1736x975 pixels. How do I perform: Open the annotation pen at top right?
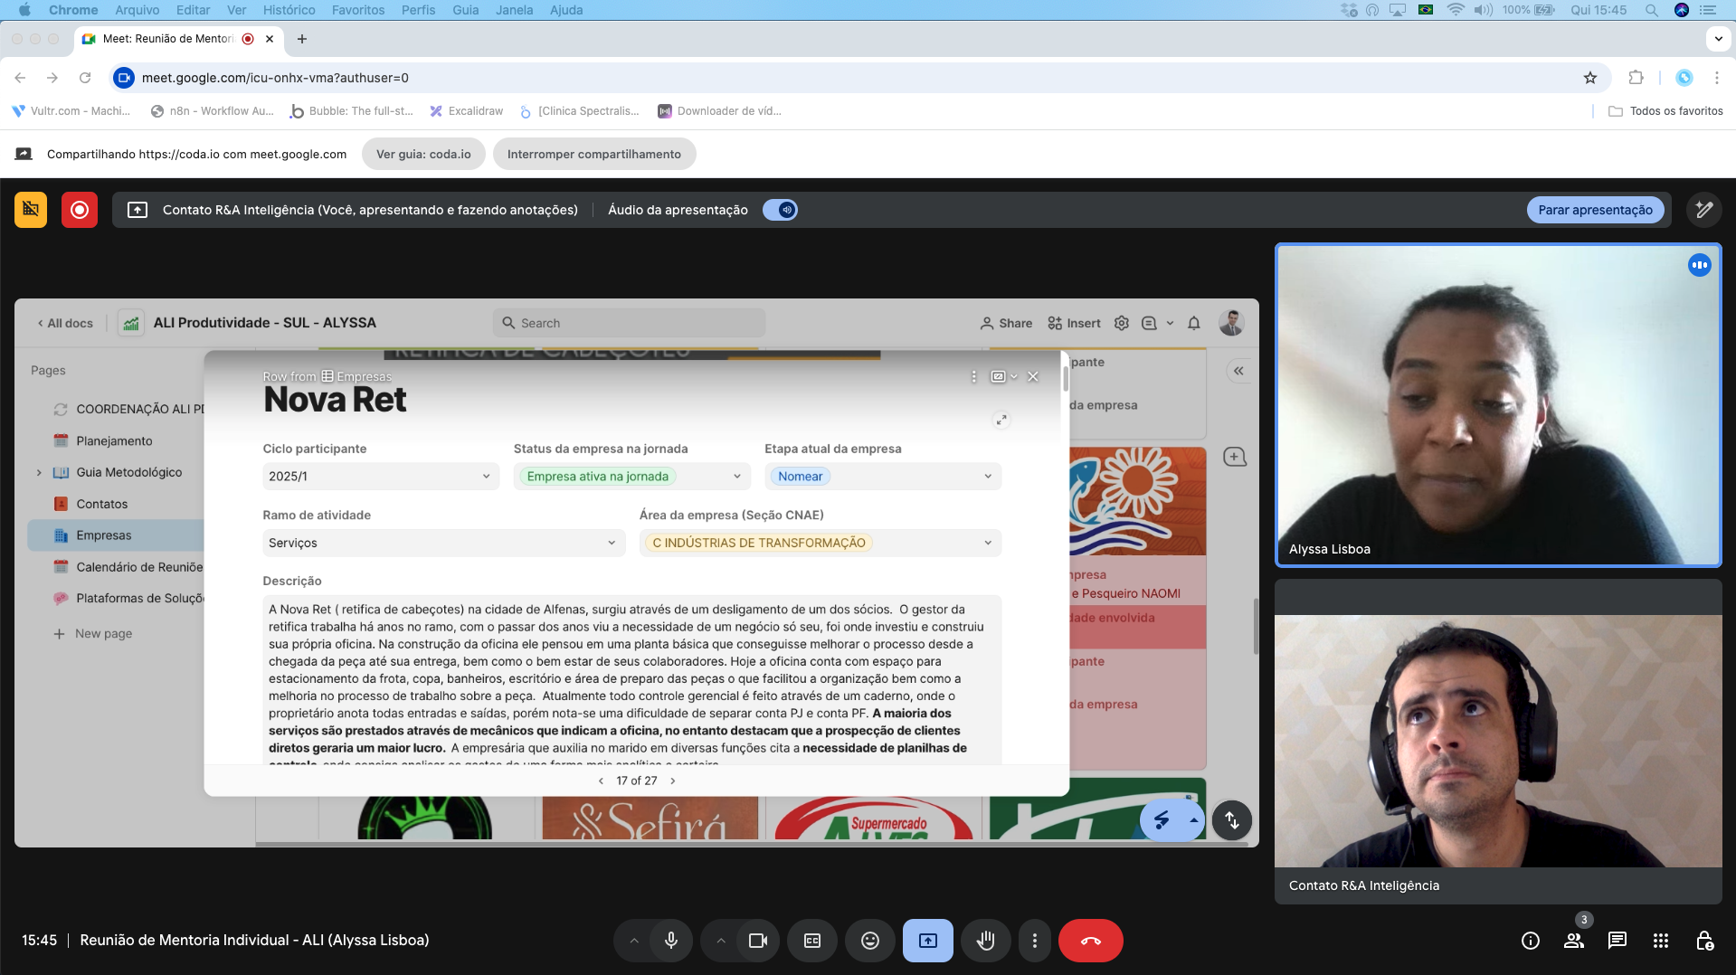click(1704, 210)
